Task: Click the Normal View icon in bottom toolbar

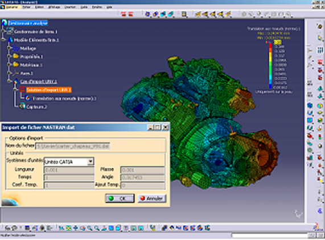Action: click(104, 228)
